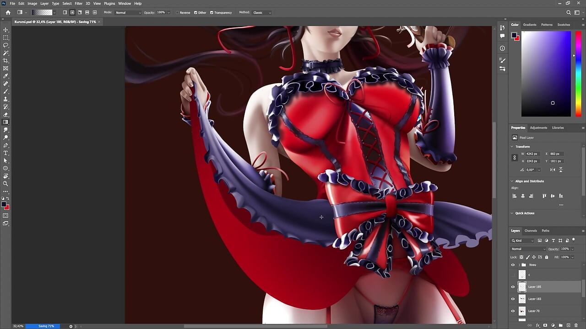
Task: Click more align options ellipsis button
Action: point(561,205)
